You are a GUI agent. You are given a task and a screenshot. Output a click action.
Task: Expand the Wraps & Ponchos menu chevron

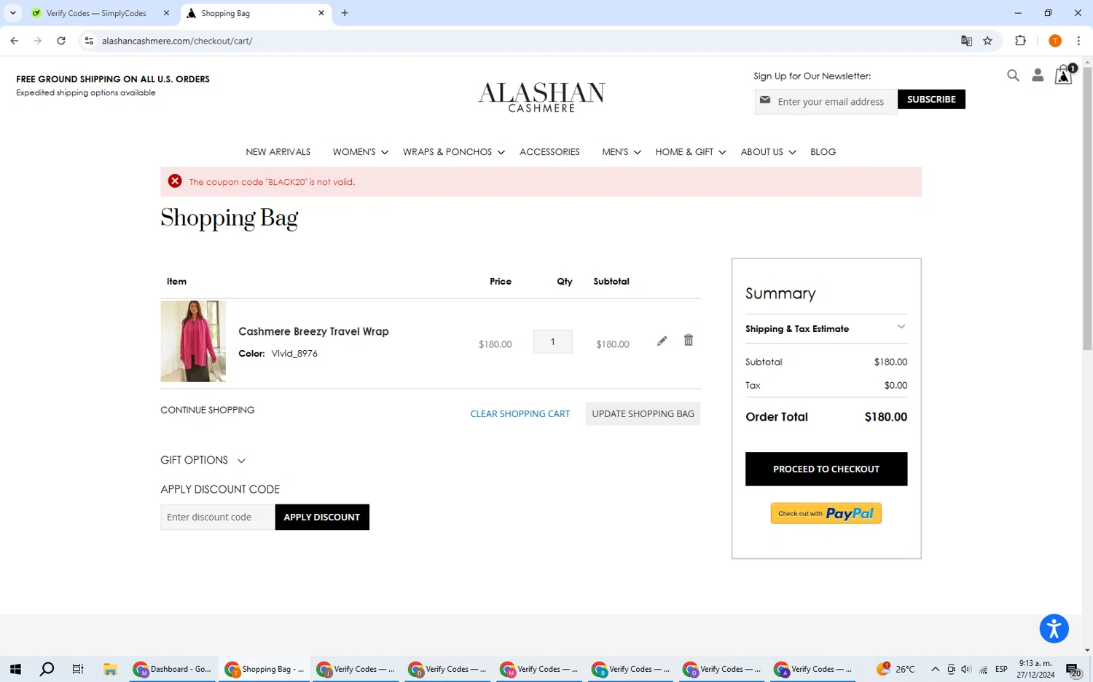coord(501,152)
